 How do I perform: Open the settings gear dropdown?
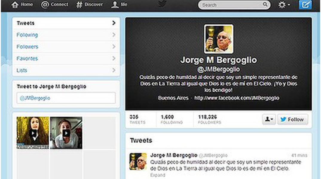point(284,5)
